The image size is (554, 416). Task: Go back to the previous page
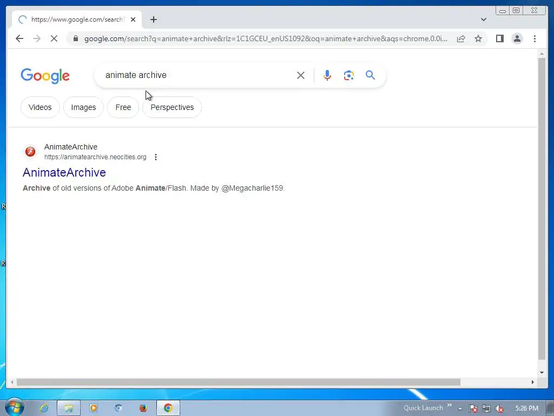pyautogui.click(x=19, y=38)
